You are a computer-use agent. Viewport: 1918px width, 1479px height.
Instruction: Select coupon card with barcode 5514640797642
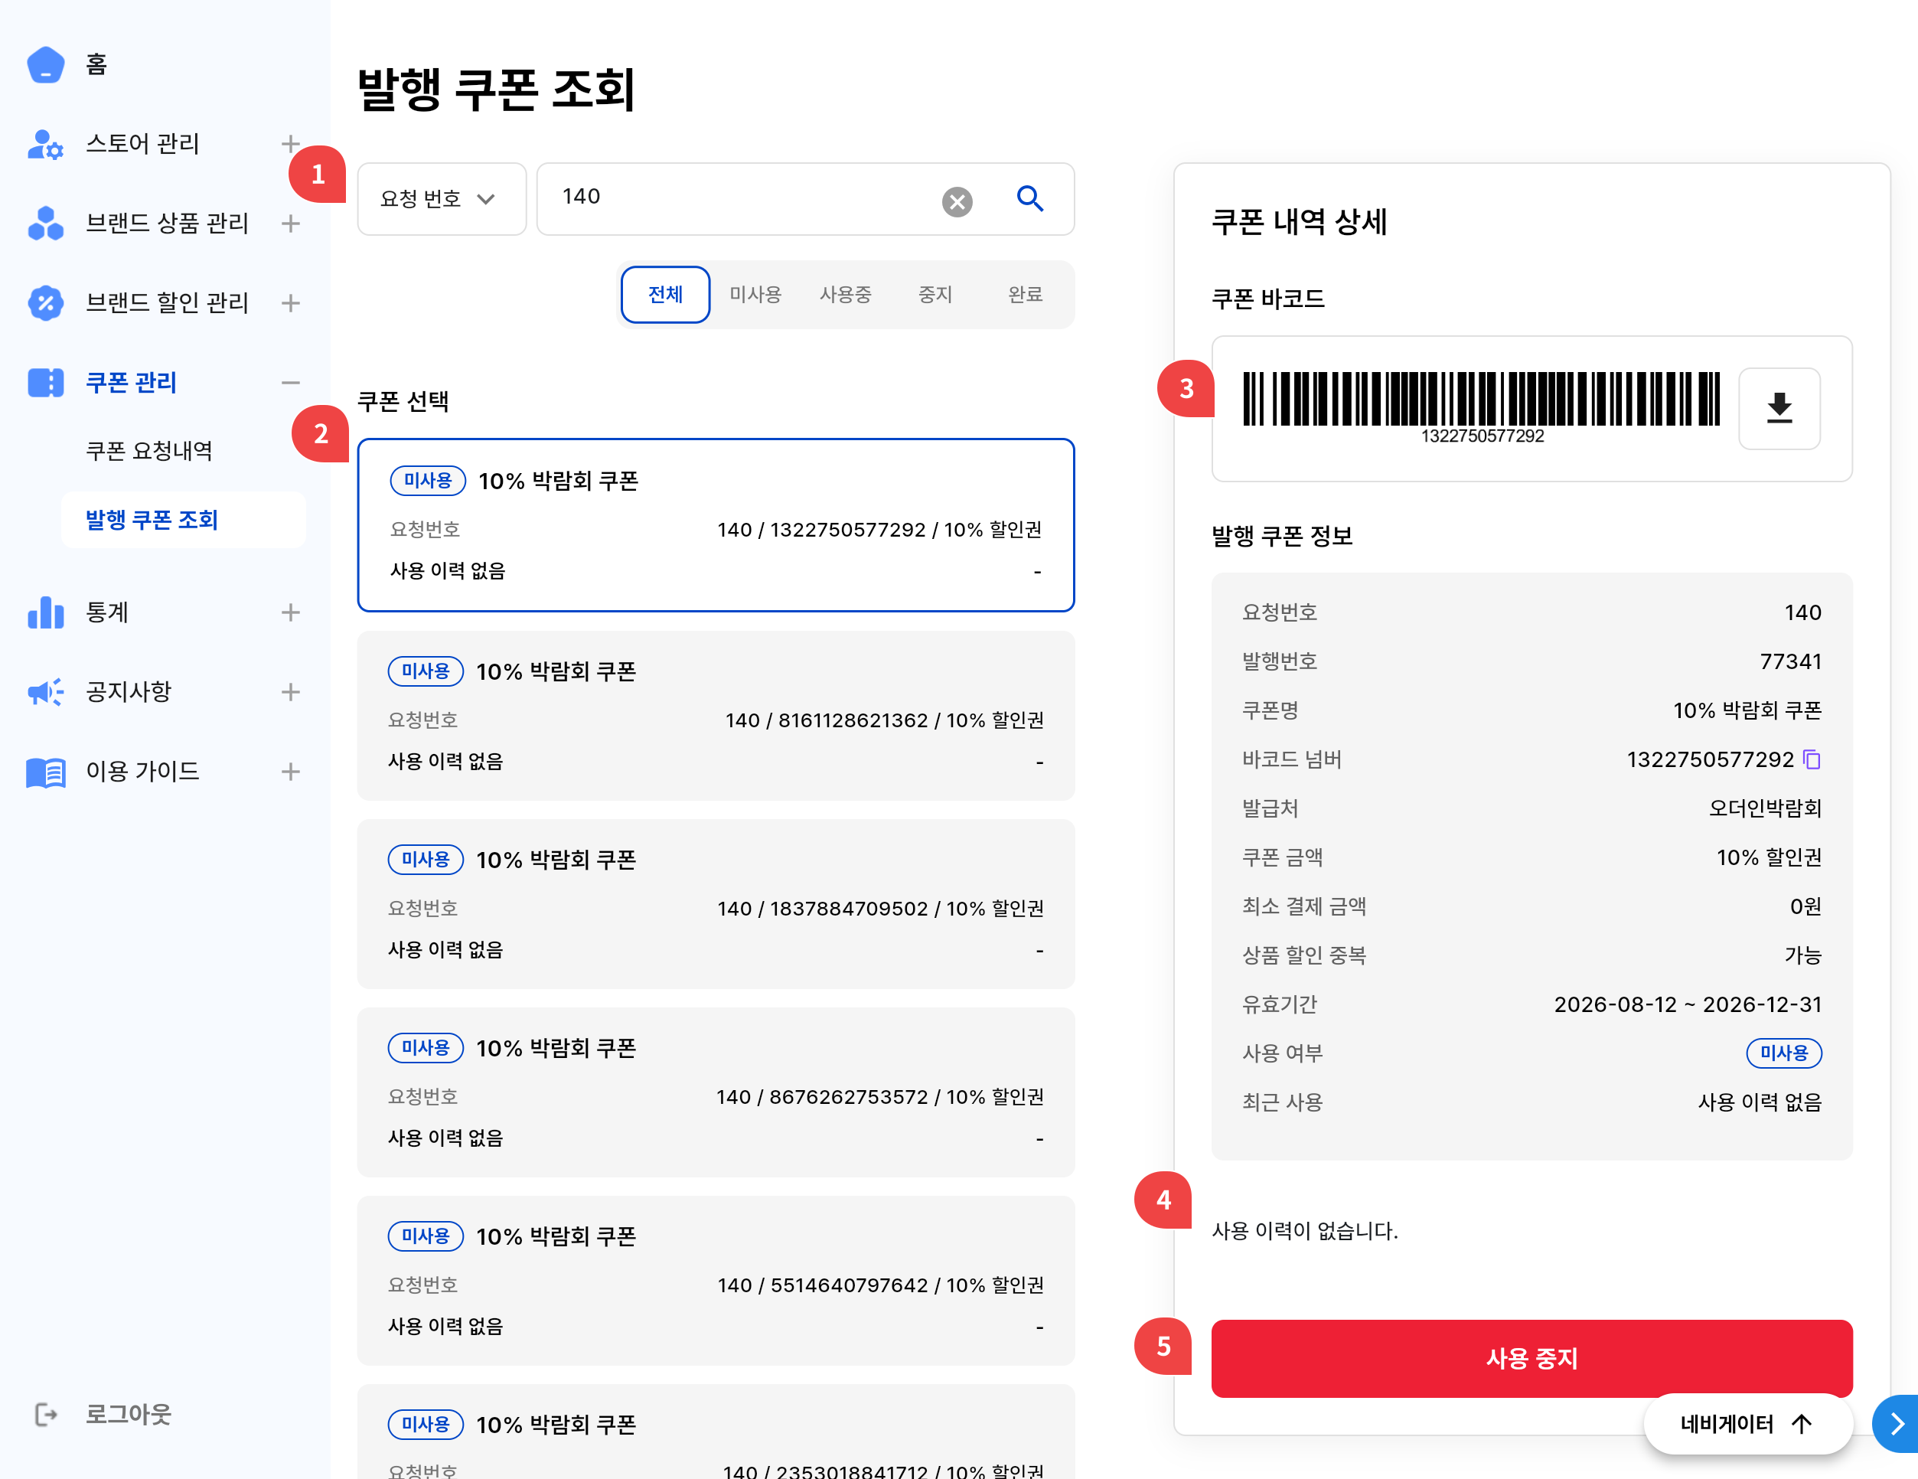click(716, 1281)
